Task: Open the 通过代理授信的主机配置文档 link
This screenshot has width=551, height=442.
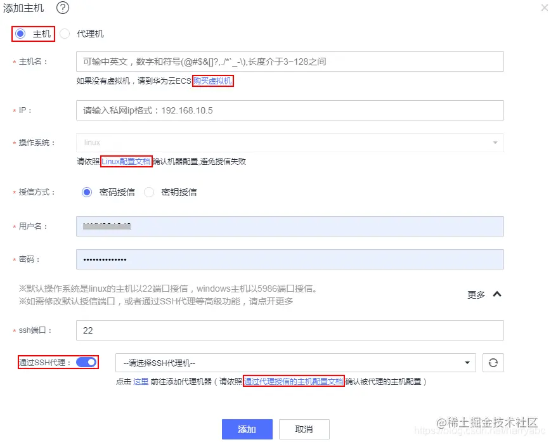Action: [292, 381]
